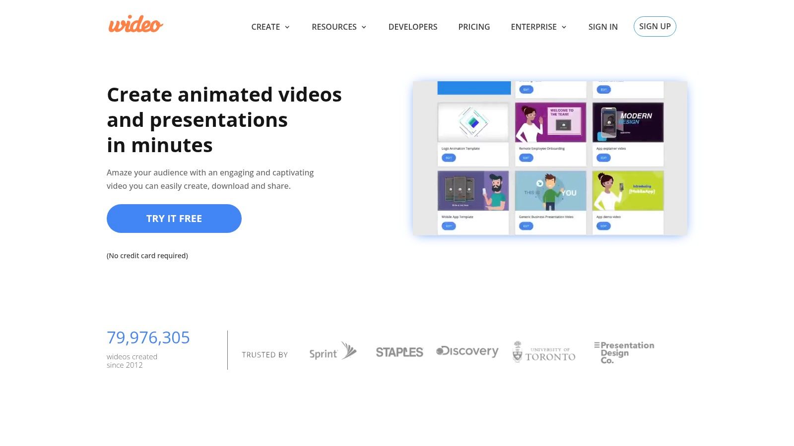794x446 pixels.
Task: Click Edit under Logo Animation Template
Action: [449, 158]
